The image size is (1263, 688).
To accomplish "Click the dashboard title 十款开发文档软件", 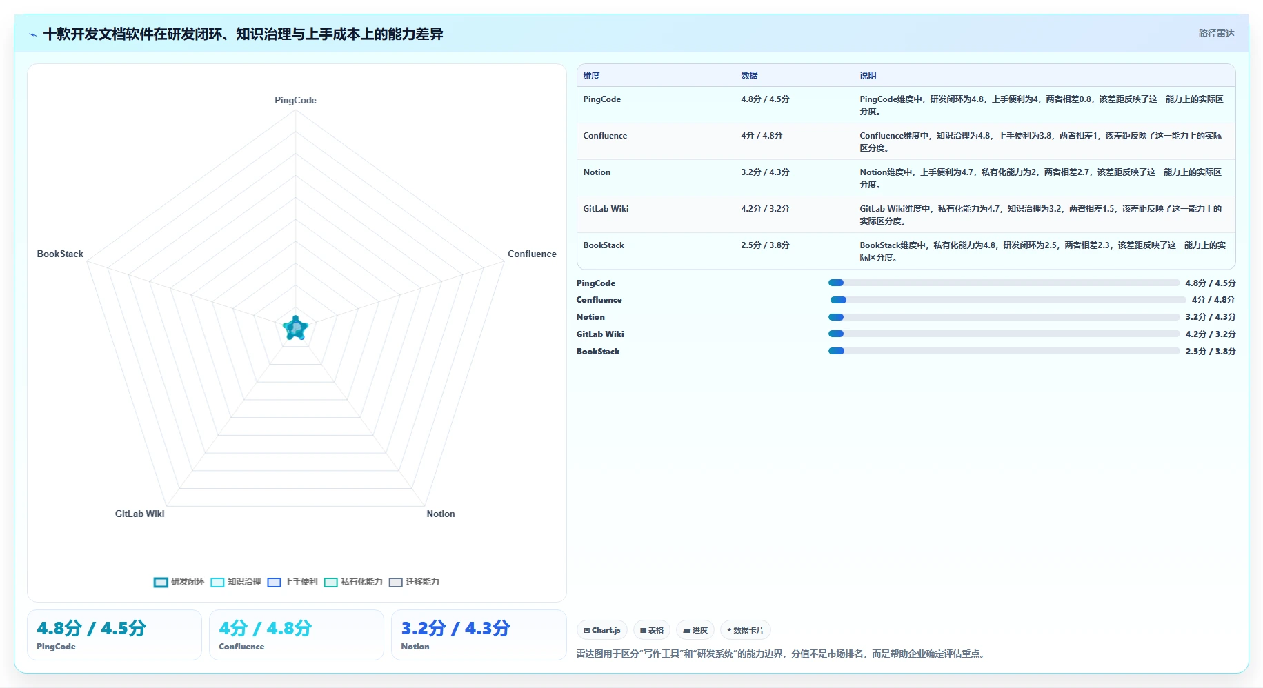I will click(243, 34).
